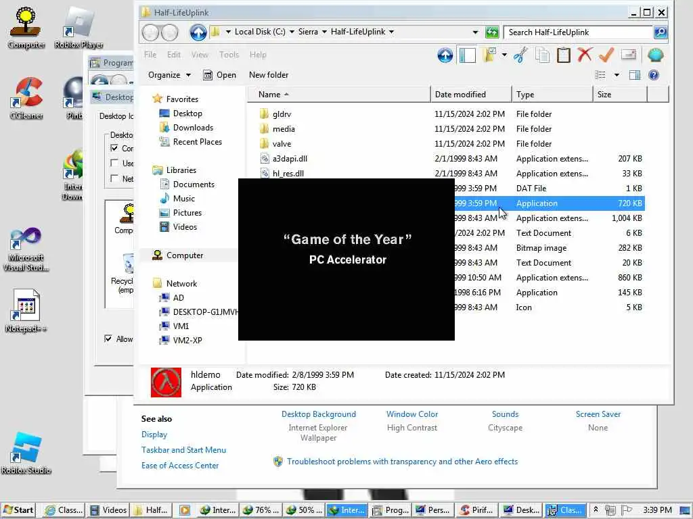Image resolution: width=693 pixels, height=519 pixels.
Task: Expand address bar history dropdown arrow
Action: click(475, 32)
